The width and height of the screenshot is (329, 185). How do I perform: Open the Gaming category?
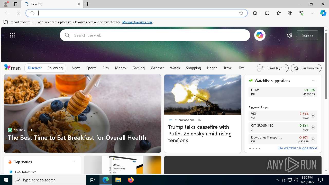tap(139, 68)
